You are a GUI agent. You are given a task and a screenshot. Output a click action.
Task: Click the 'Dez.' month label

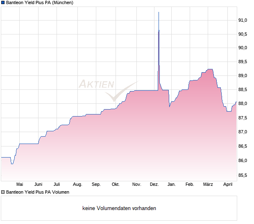click(x=154, y=185)
